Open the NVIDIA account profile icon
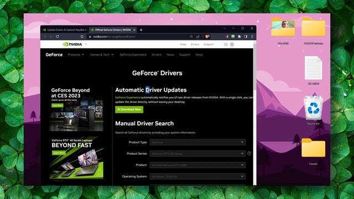354x199 pixels. point(232,44)
